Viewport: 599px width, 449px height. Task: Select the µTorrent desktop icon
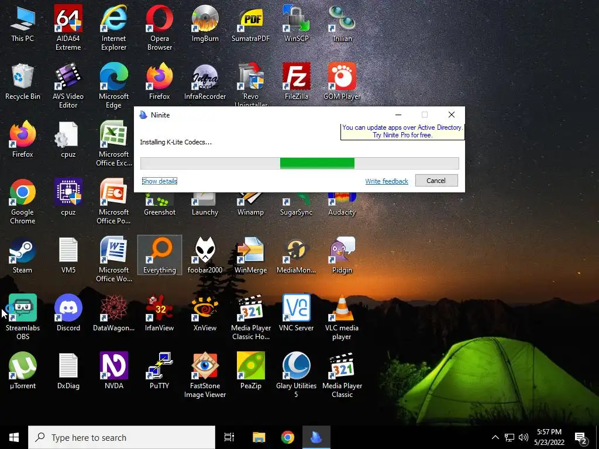(x=23, y=371)
